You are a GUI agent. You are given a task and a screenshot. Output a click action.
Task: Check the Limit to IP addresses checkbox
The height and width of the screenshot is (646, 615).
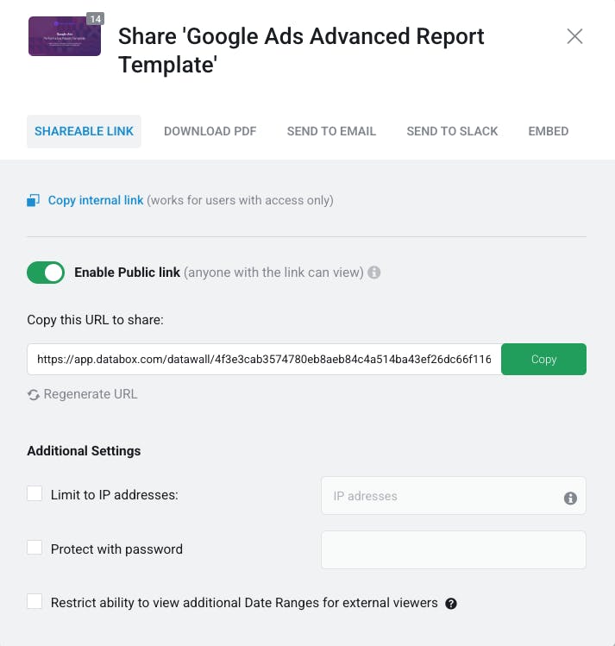pyautogui.click(x=35, y=493)
